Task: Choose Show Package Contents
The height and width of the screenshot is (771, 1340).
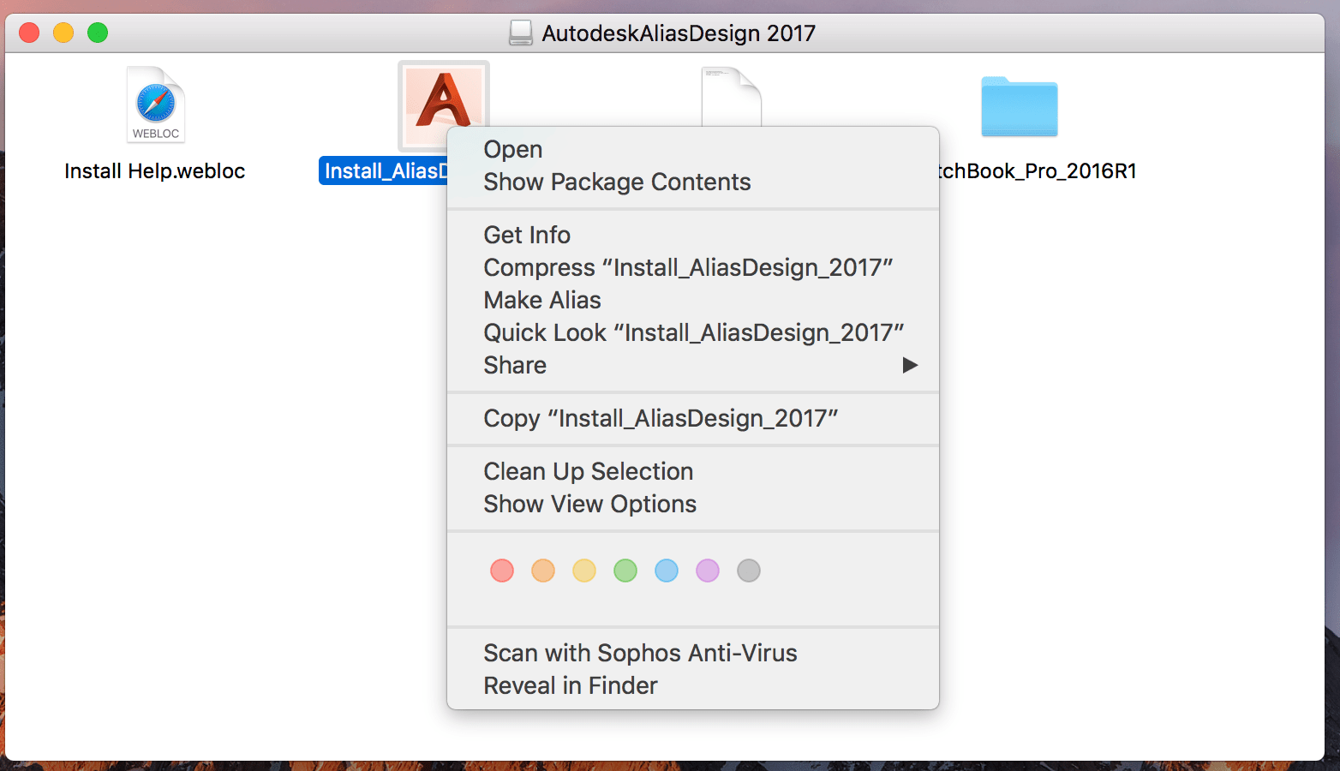Action: click(x=616, y=182)
